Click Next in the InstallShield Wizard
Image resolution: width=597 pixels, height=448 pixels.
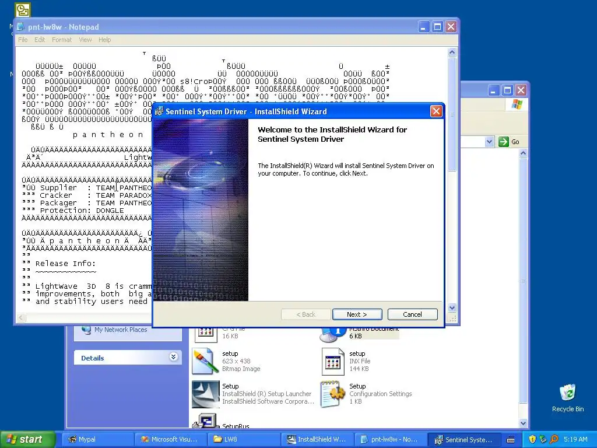357,314
